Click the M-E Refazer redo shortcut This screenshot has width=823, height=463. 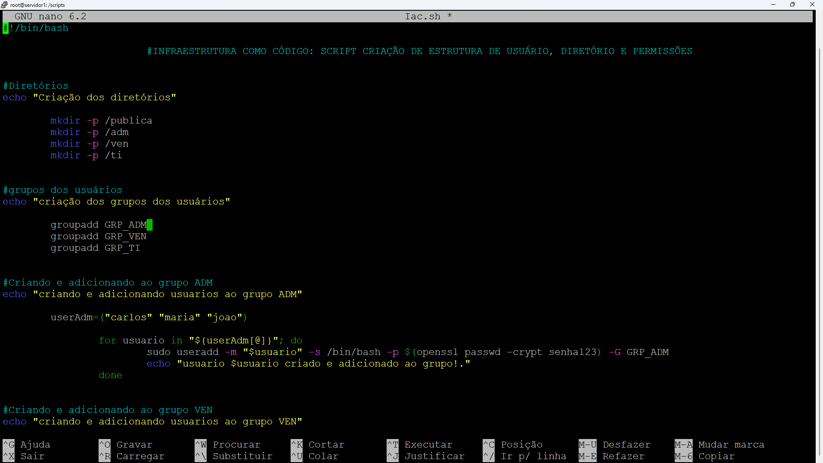click(x=612, y=456)
